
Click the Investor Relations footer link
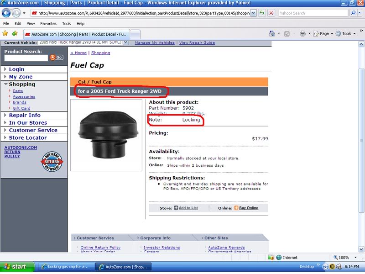[x=162, y=248]
